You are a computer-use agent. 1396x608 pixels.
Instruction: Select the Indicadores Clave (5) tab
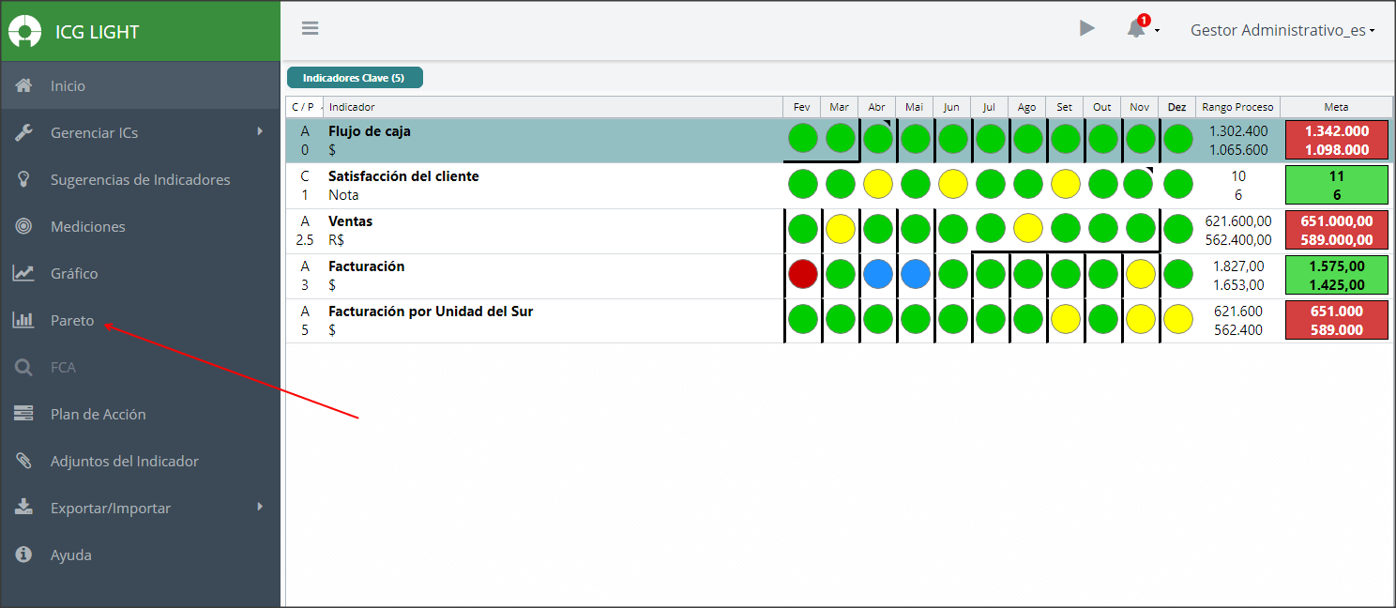pyautogui.click(x=355, y=78)
